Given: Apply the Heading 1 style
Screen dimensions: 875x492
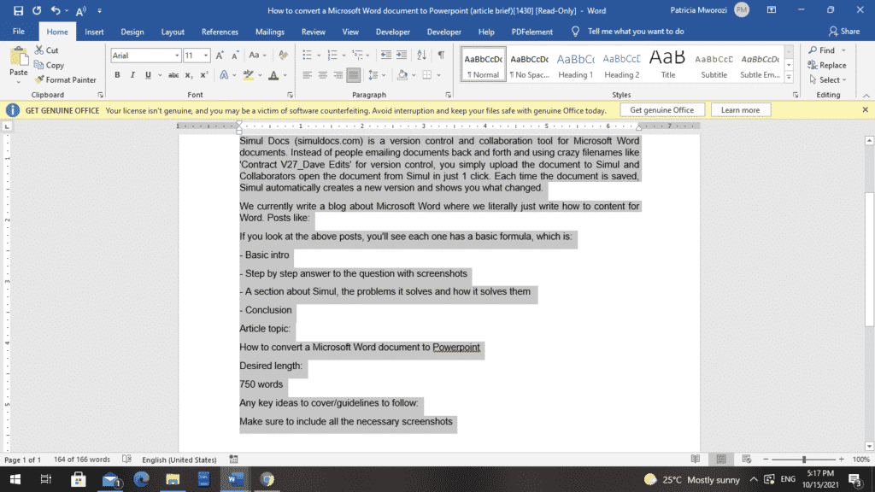Looking at the screenshot, I should pos(575,65).
